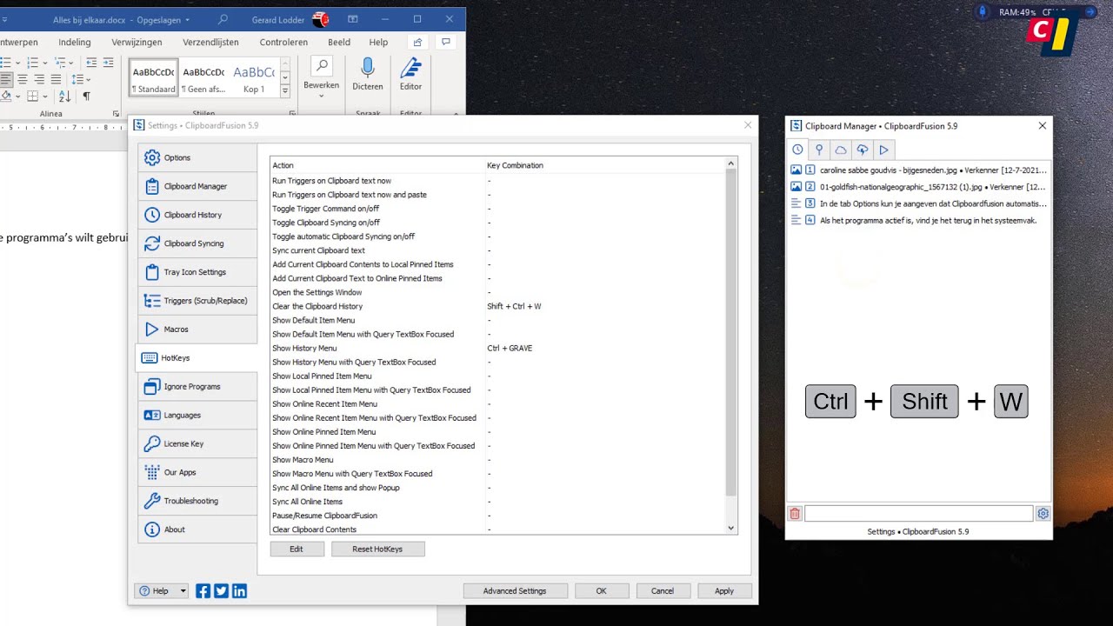
Task: Click the multilevel list icon in Word
Action: click(x=60, y=63)
